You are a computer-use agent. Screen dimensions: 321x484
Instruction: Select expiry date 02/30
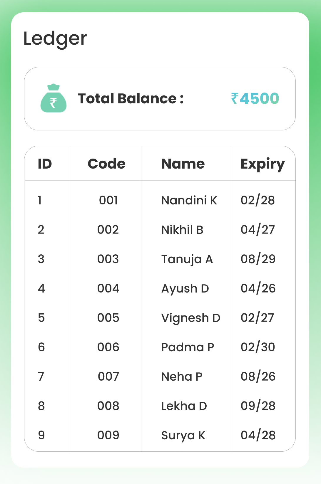click(x=258, y=347)
